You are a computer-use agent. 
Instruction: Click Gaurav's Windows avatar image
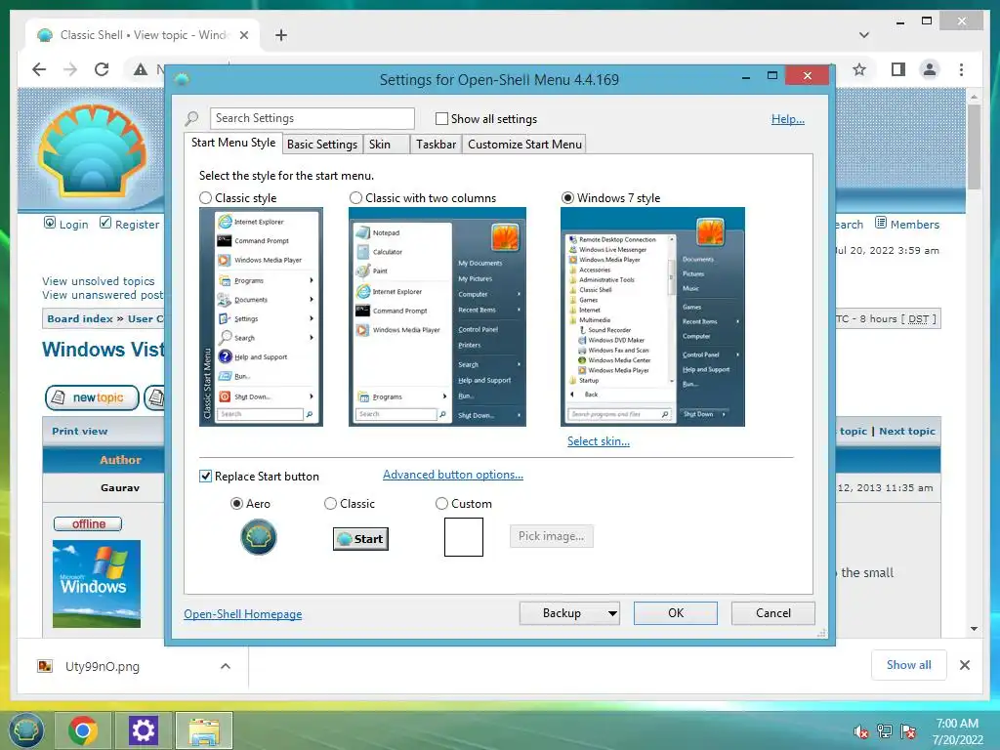coord(97,584)
